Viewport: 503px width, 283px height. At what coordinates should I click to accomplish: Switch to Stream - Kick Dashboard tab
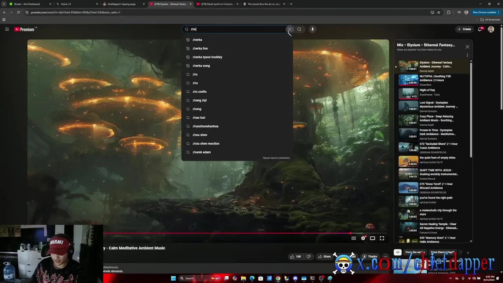click(31, 4)
